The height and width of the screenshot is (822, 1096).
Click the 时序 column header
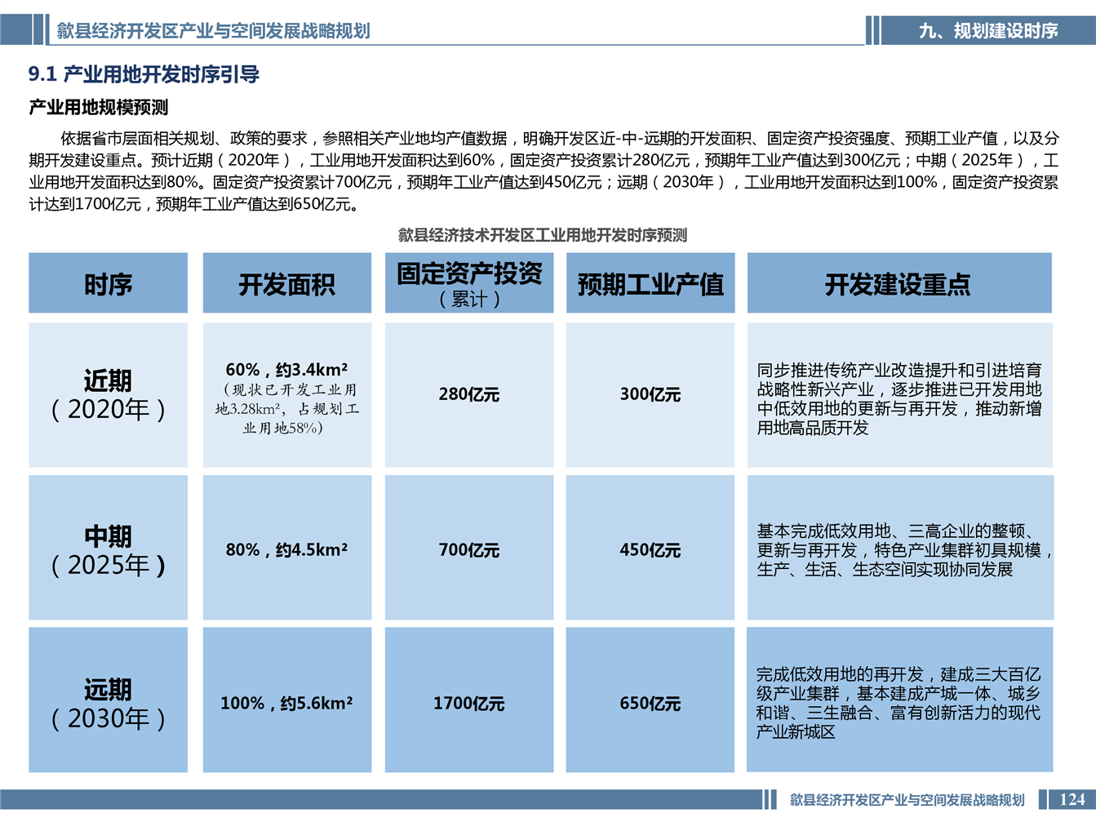click(x=108, y=283)
